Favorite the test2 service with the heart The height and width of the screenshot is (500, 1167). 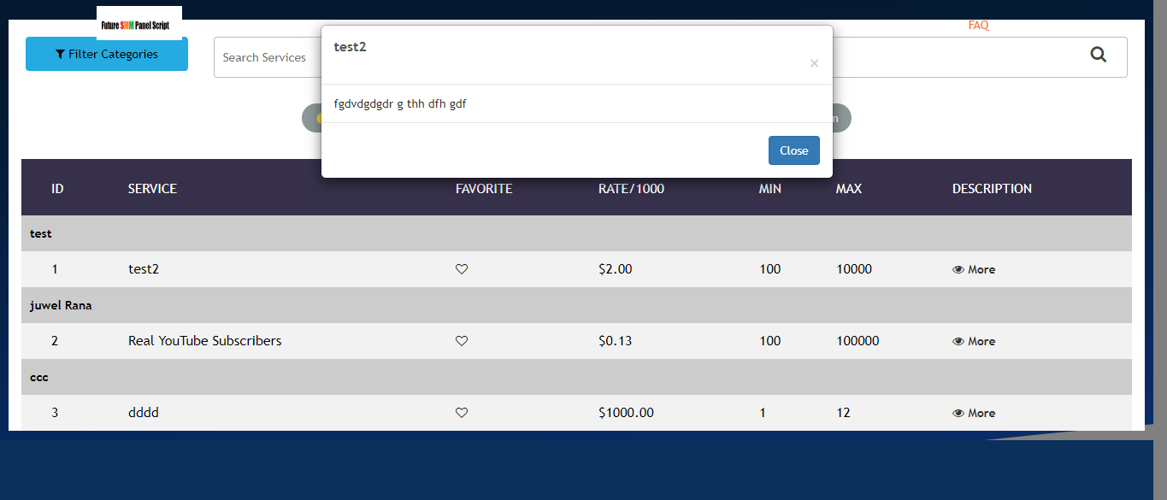coord(462,269)
